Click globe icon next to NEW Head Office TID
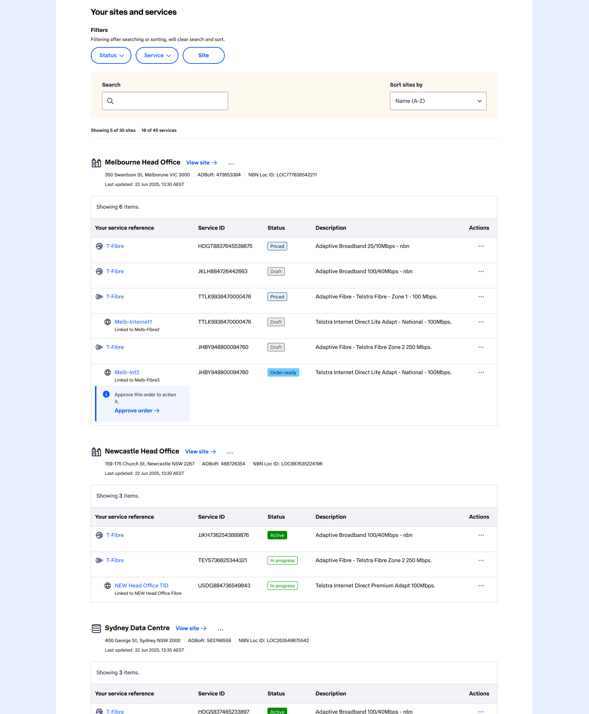The image size is (589, 714). (108, 586)
